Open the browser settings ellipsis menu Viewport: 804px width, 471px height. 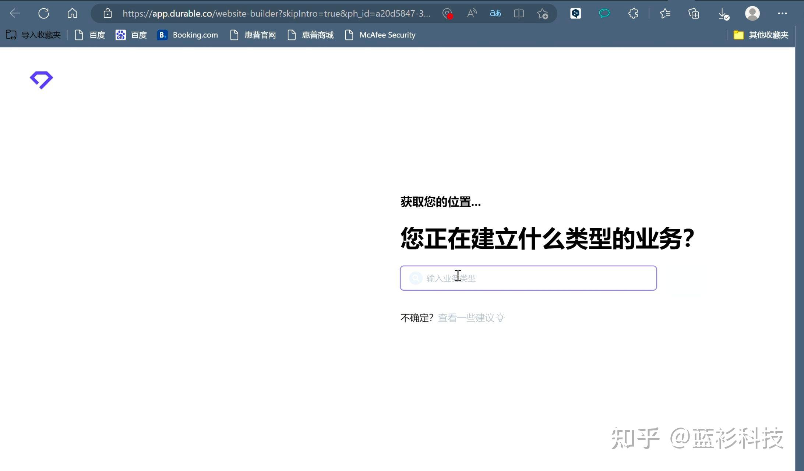tap(782, 14)
